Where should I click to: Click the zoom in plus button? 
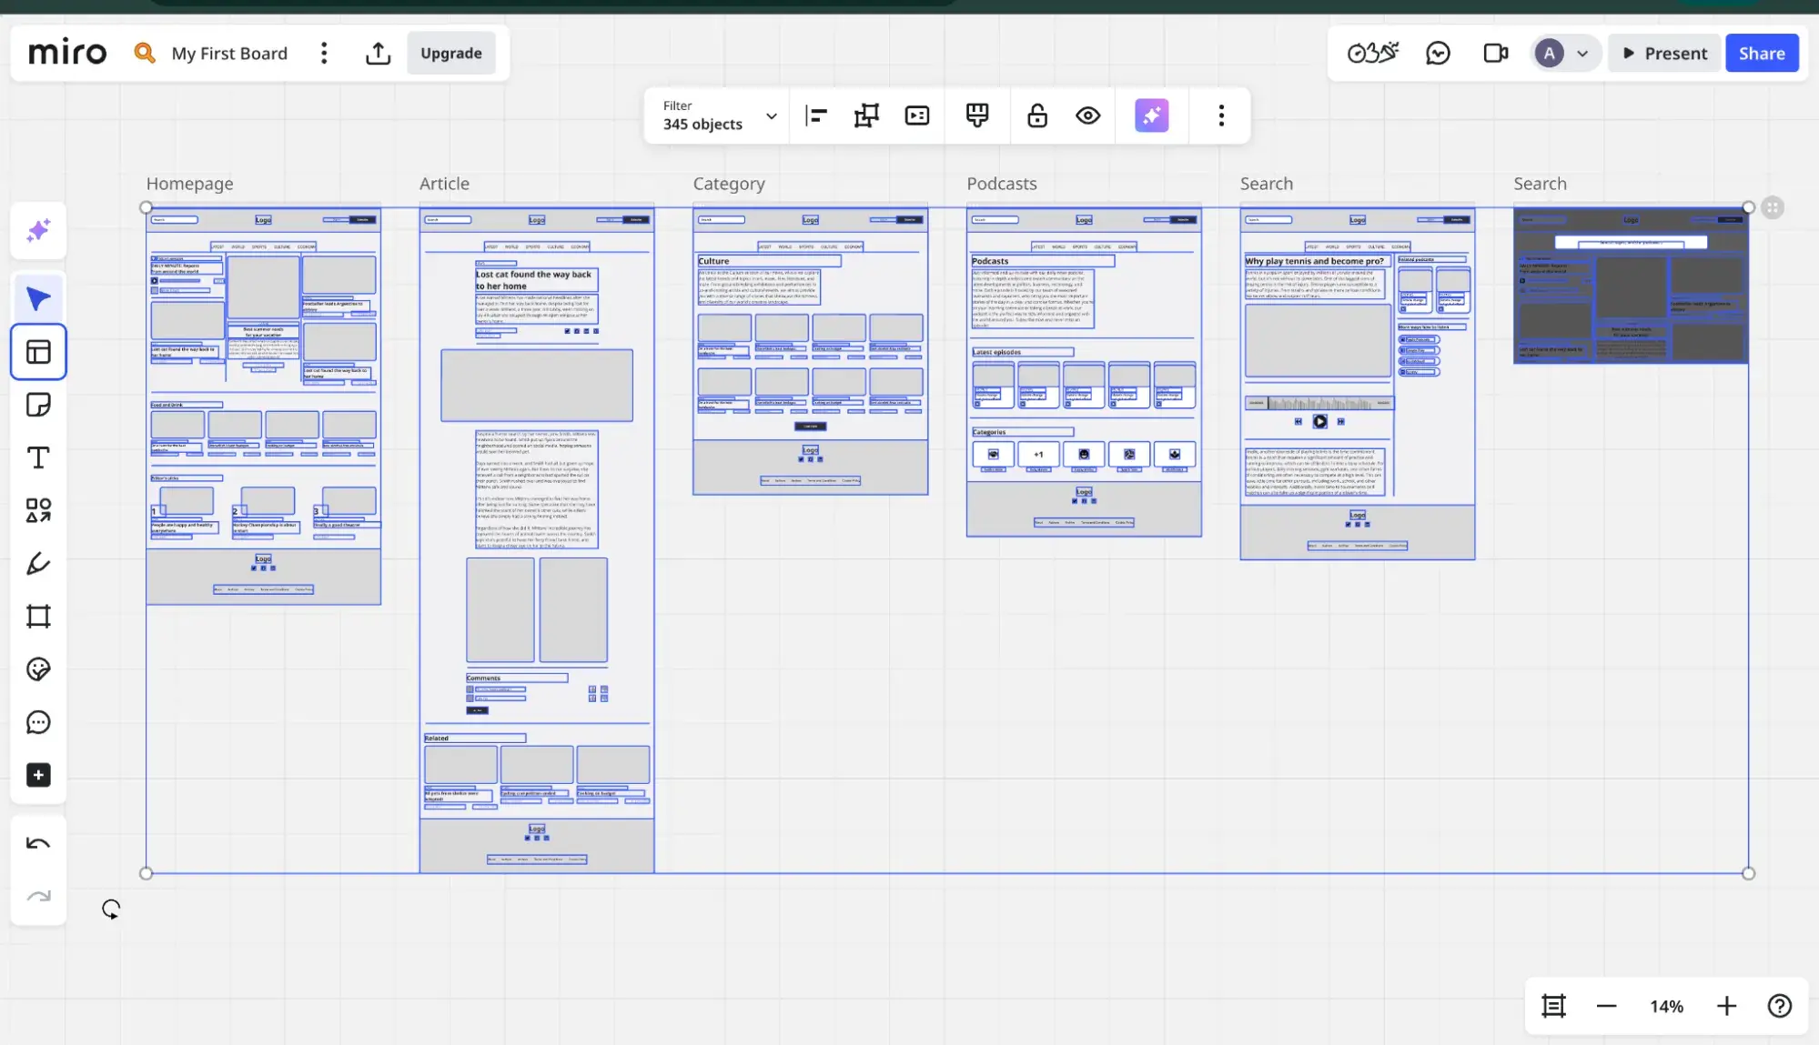click(x=1726, y=1006)
